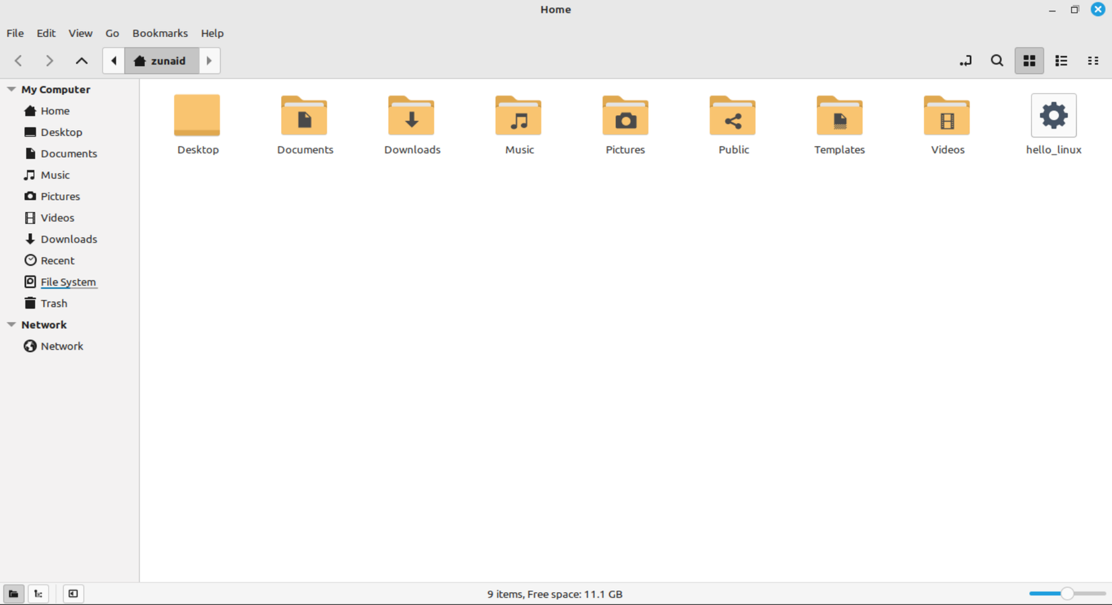Open the Pictures folder in main pane
Screen dimensions: 1112x605
625,117
